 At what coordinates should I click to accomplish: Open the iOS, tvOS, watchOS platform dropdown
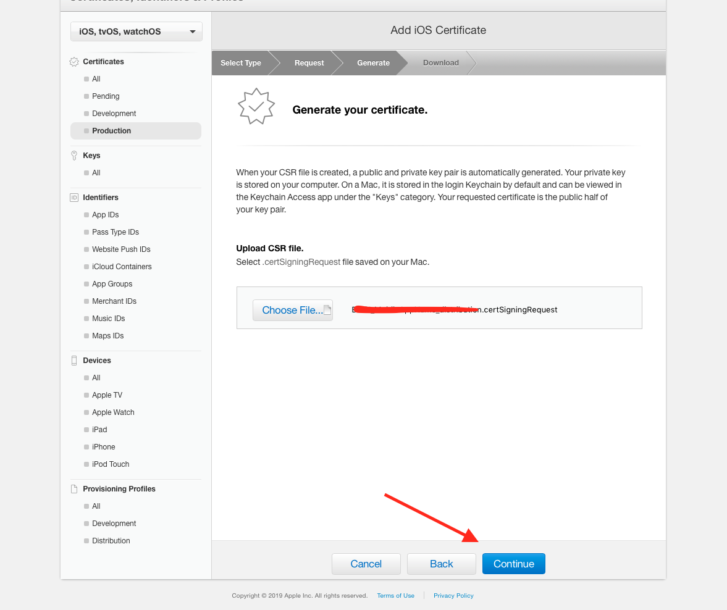(x=137, y=31)
